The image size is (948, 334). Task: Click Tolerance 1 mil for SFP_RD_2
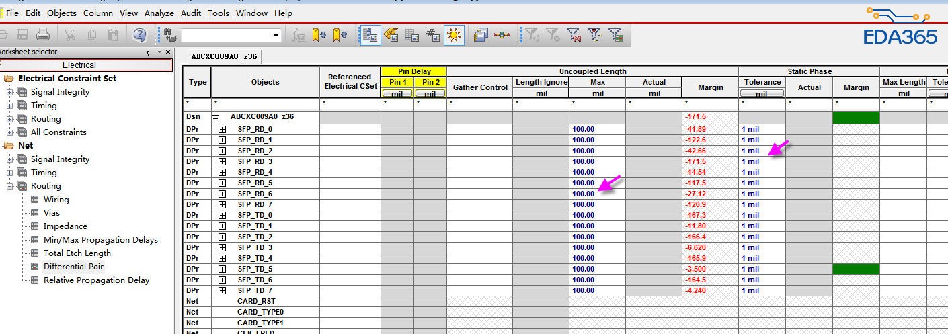tap(762, 151)
